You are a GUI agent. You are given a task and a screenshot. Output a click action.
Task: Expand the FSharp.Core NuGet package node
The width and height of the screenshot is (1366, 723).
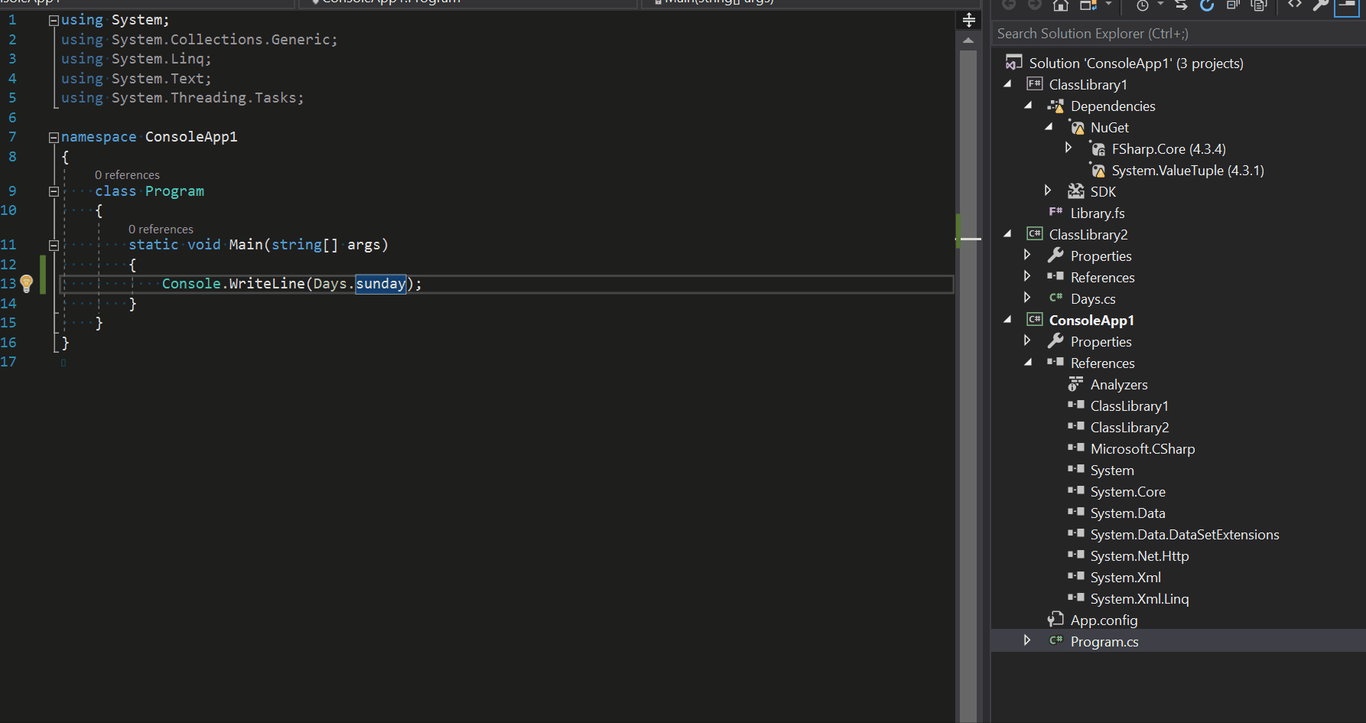coord(1068,147)
